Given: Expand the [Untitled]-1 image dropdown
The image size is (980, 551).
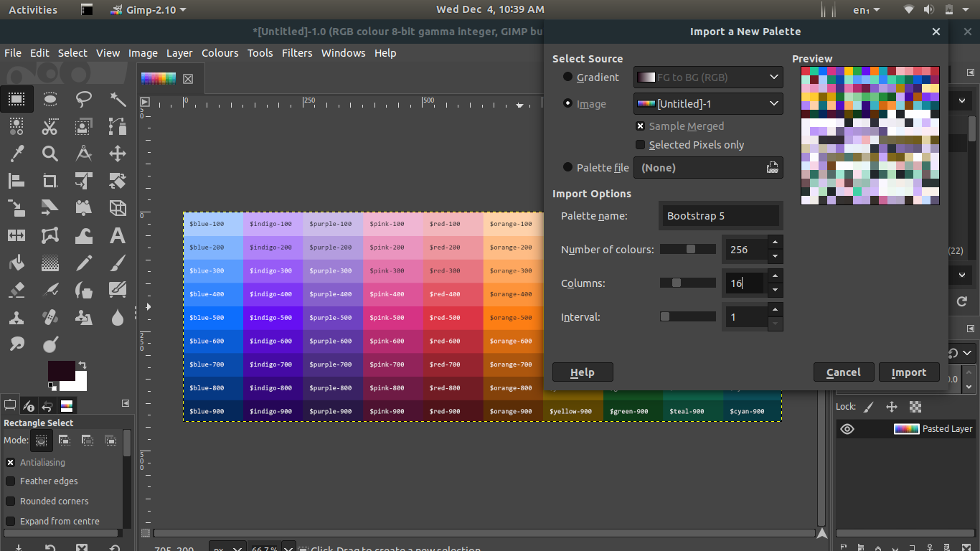Looking at the screenshot, I should click(x=707, y=104).
